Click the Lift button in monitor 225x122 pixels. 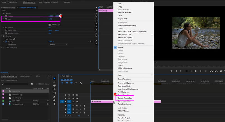click(x=211, y=71)
